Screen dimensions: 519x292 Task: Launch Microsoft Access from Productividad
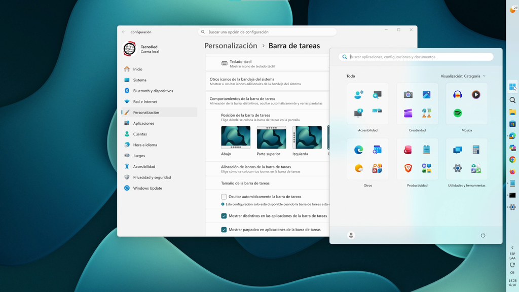408,150
